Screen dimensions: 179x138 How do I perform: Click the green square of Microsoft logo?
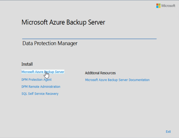click(x=159, y=4)
